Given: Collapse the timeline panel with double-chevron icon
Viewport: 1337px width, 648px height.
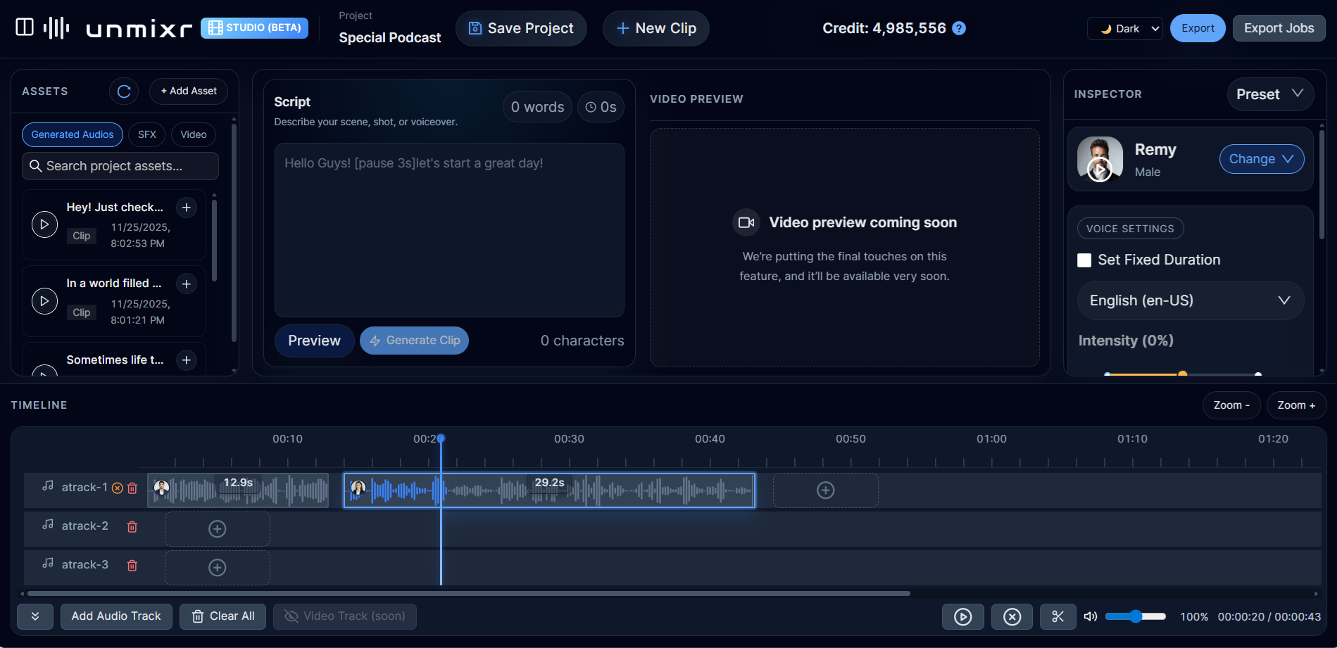Looking at the screenshot, I should (34, 616).
